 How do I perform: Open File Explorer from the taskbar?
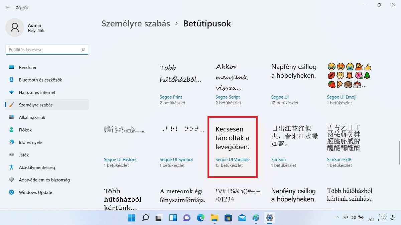214,218
